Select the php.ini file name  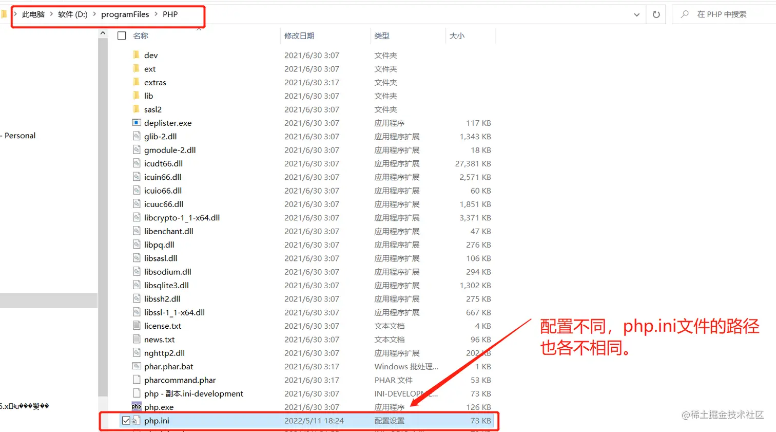(x=157, y=421)
